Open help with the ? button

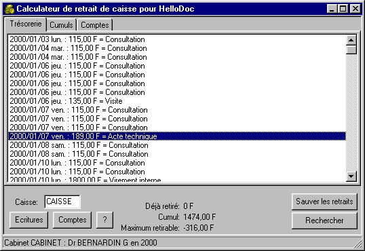(104, 220)
